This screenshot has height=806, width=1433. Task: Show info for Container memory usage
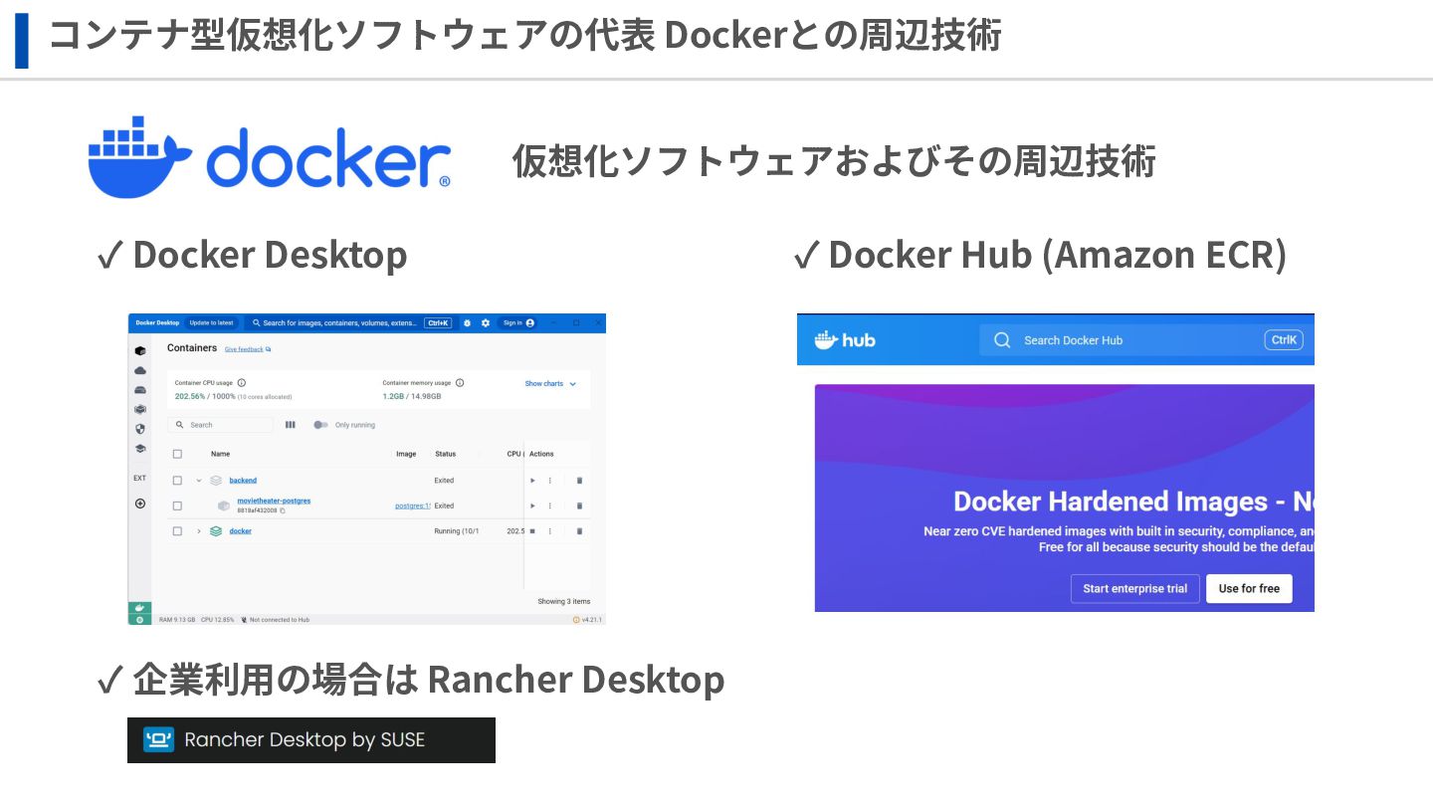(x=460, y=383)
